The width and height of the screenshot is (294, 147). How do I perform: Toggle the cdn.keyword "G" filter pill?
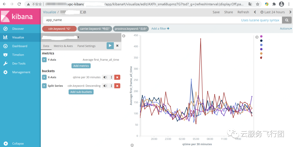(59, 29)
